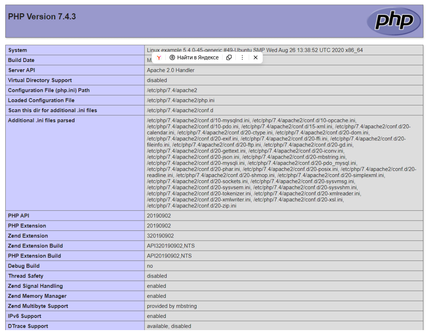Viewport: 426px width, 332px height.
Task: Select 'API20190902,NTS' value
Action: pos(169,256)
